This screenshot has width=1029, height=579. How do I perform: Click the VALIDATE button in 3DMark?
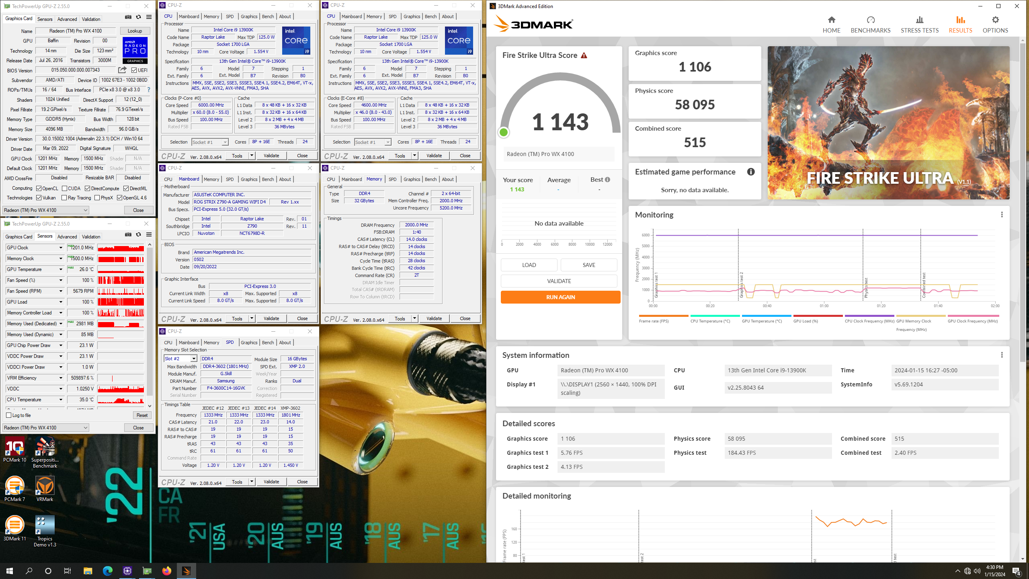click(x=559, y=281)
